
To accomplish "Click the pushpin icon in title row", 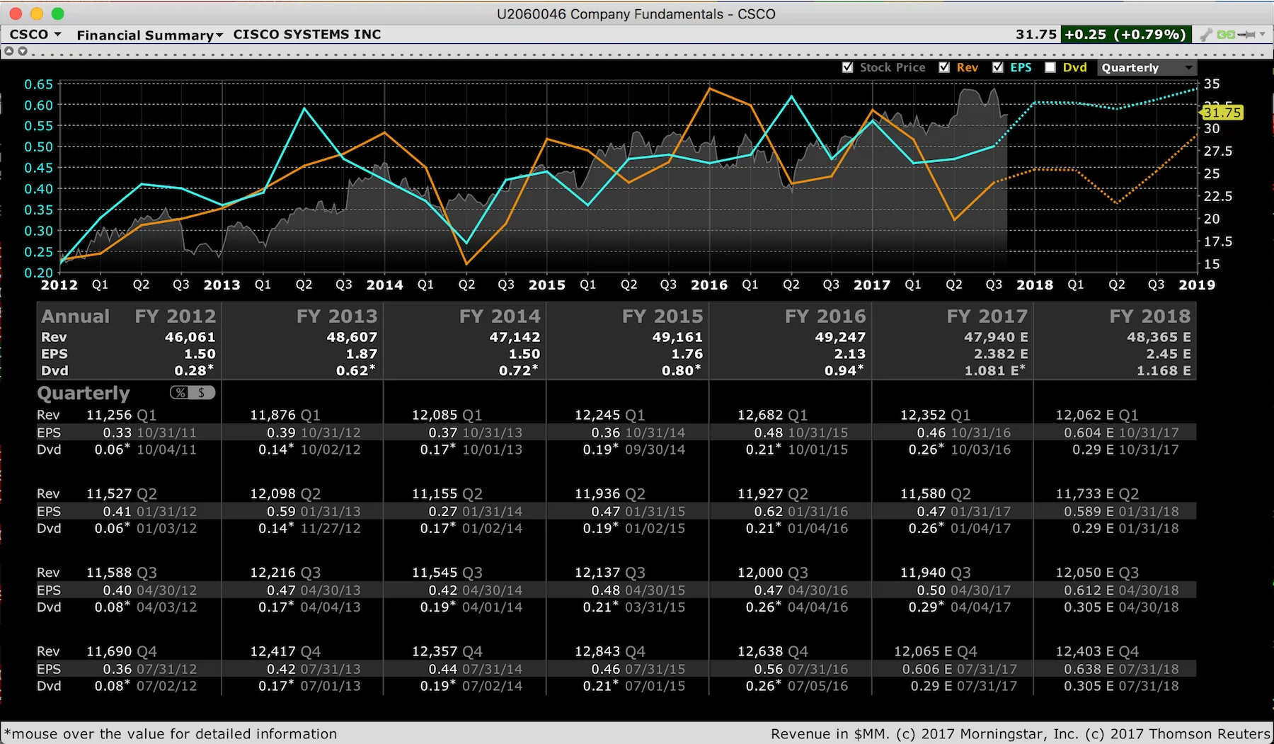I will [x=1246, y=34].
